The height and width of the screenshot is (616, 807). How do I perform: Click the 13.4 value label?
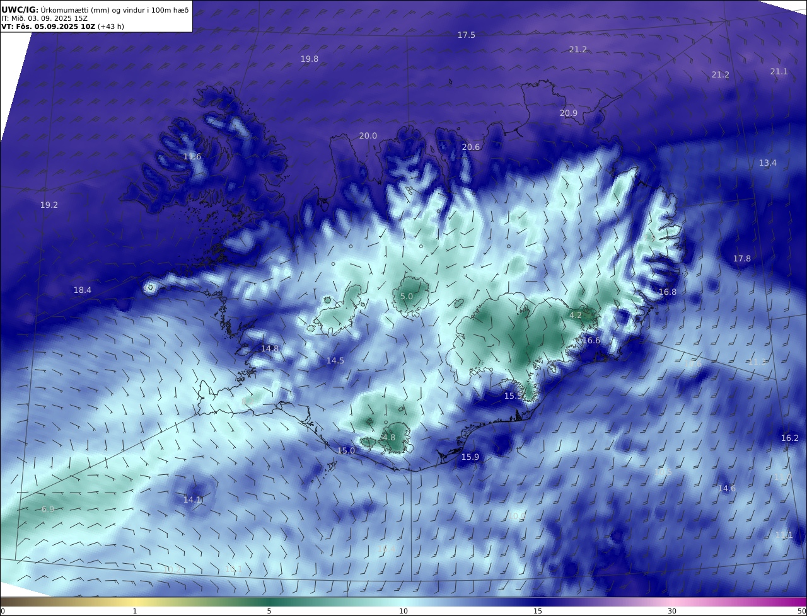click(x=768, y=163)
